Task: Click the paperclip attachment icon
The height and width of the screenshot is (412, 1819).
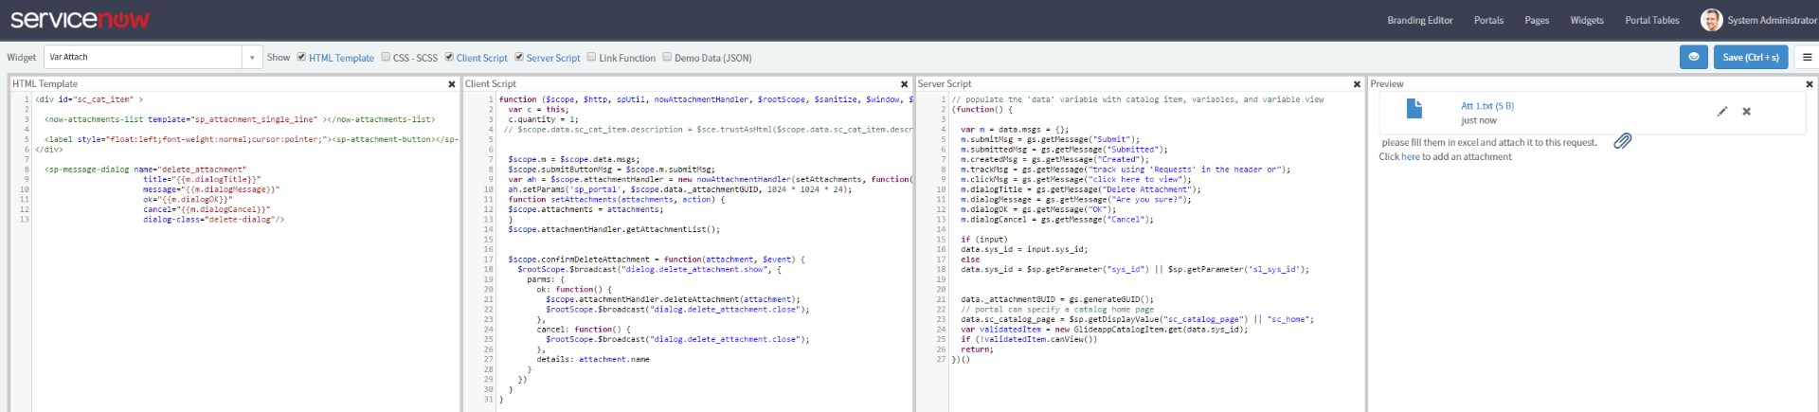Action: pyautogui.click(x=1622, y=141)
